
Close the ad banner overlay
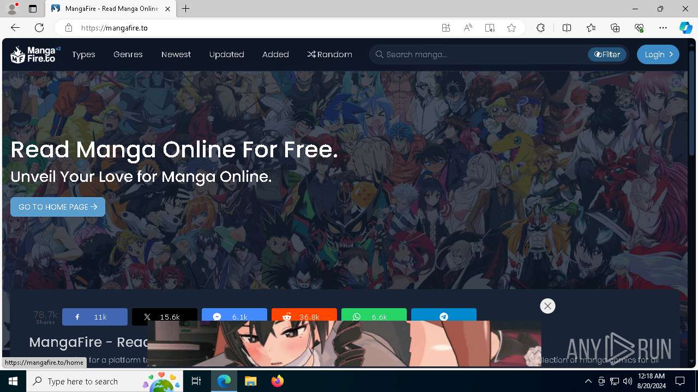pyautogui.click(x=547, y=306)
